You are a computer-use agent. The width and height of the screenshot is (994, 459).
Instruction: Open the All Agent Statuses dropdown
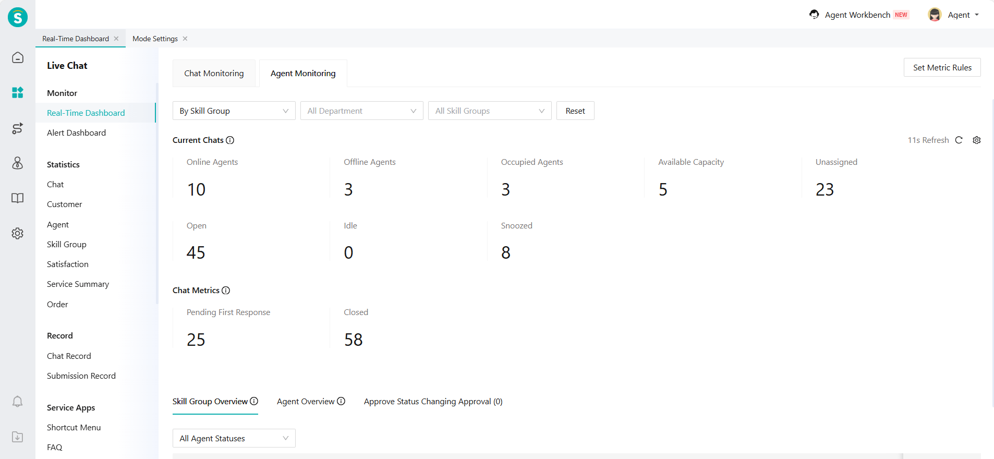(234, 439)
